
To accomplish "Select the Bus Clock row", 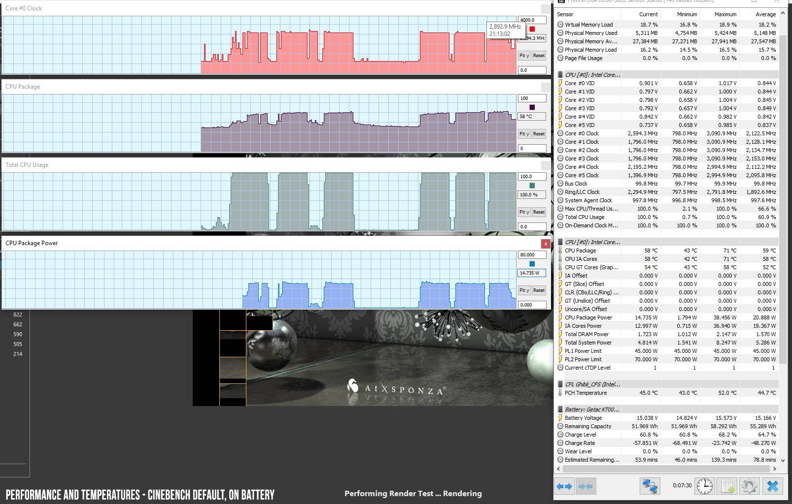I will pos(666,184).
